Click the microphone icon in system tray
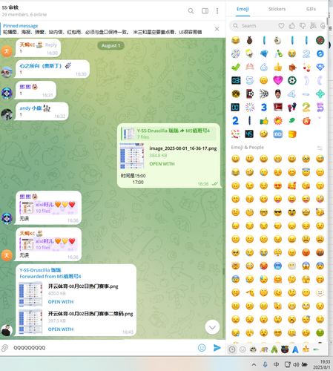333x371 pixels. click(x=265, y=364)
